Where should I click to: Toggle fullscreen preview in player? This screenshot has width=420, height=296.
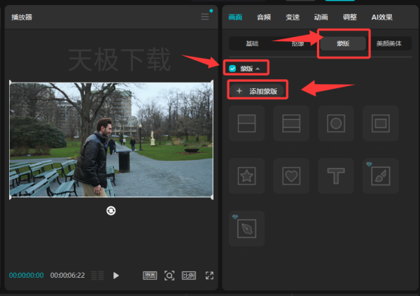pos(209,276)
